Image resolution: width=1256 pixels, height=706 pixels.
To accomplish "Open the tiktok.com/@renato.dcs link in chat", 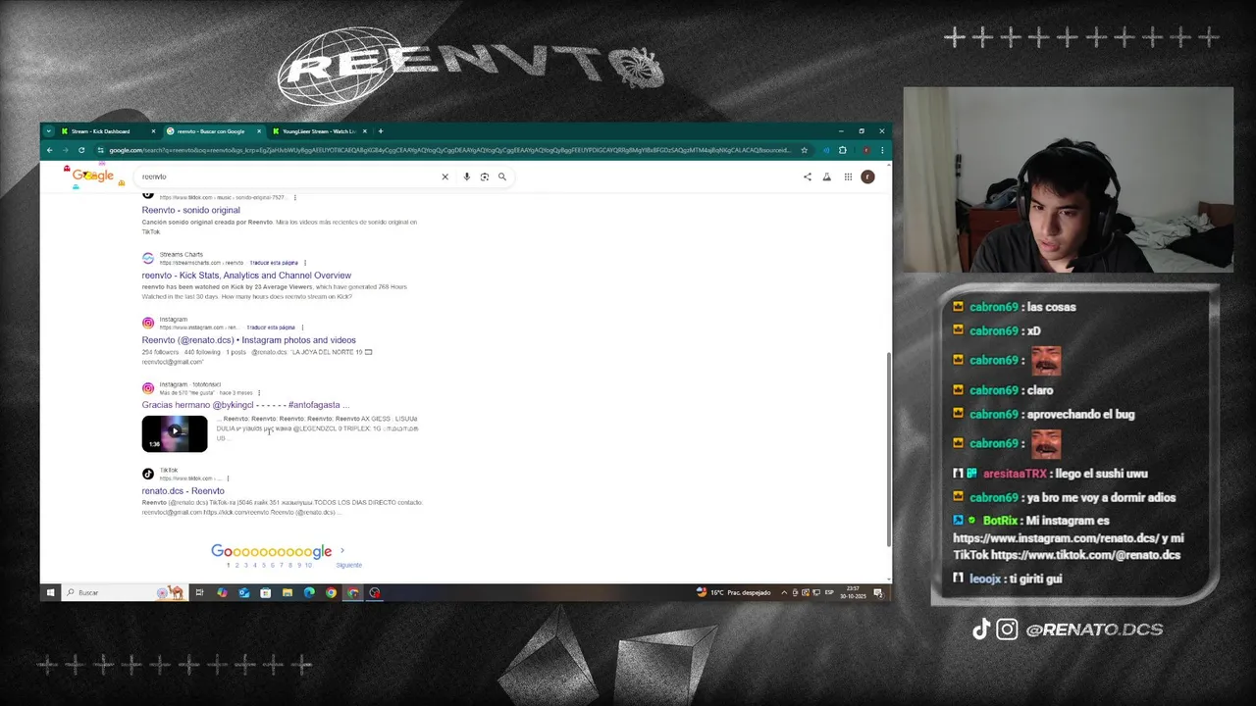I will point(1085,555).
